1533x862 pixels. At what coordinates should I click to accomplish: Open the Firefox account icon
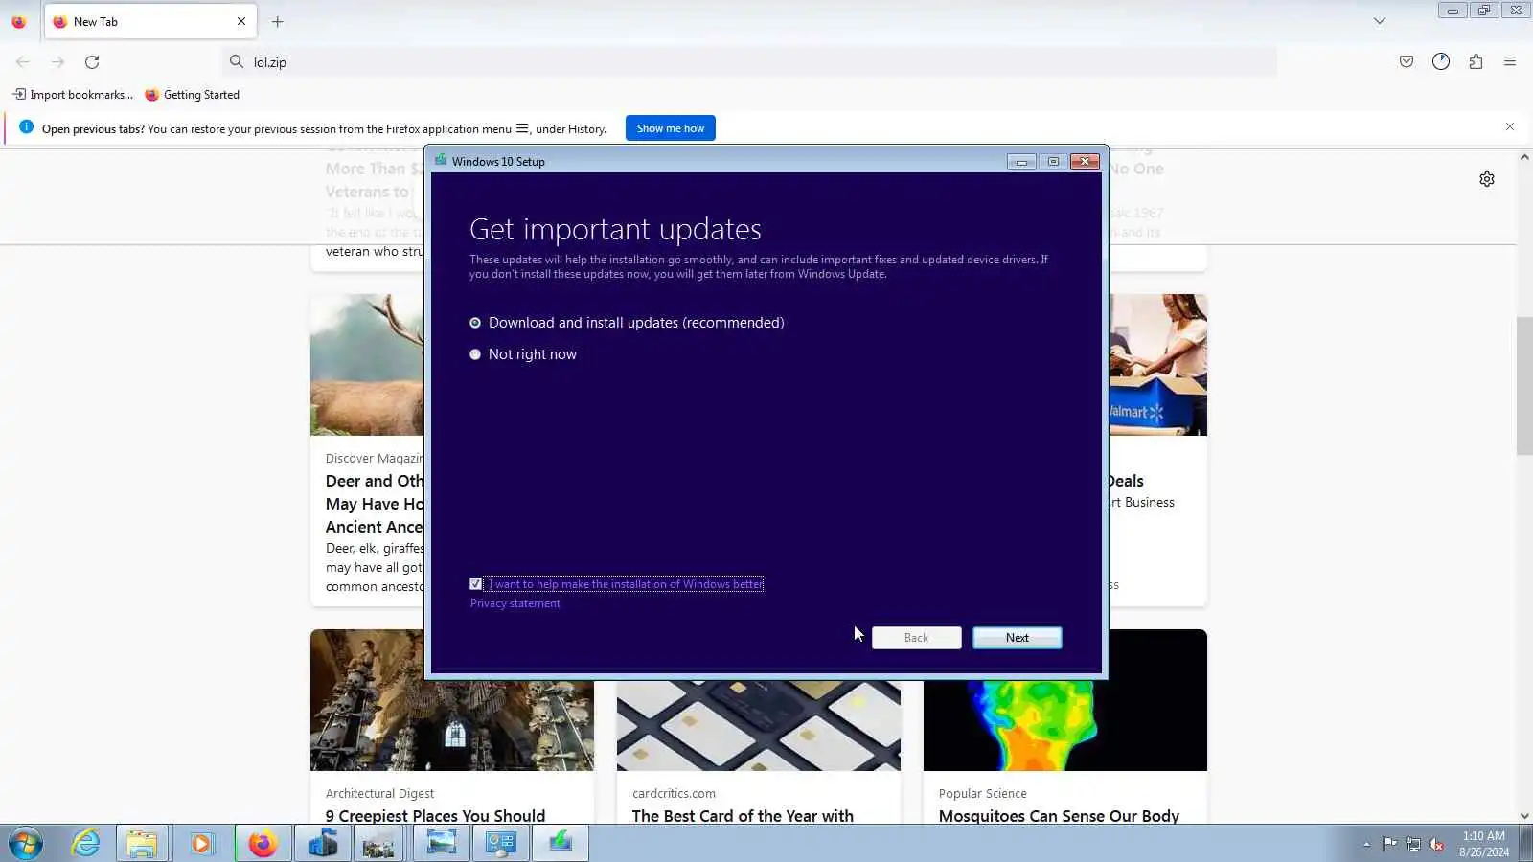tap(1441, 62)
